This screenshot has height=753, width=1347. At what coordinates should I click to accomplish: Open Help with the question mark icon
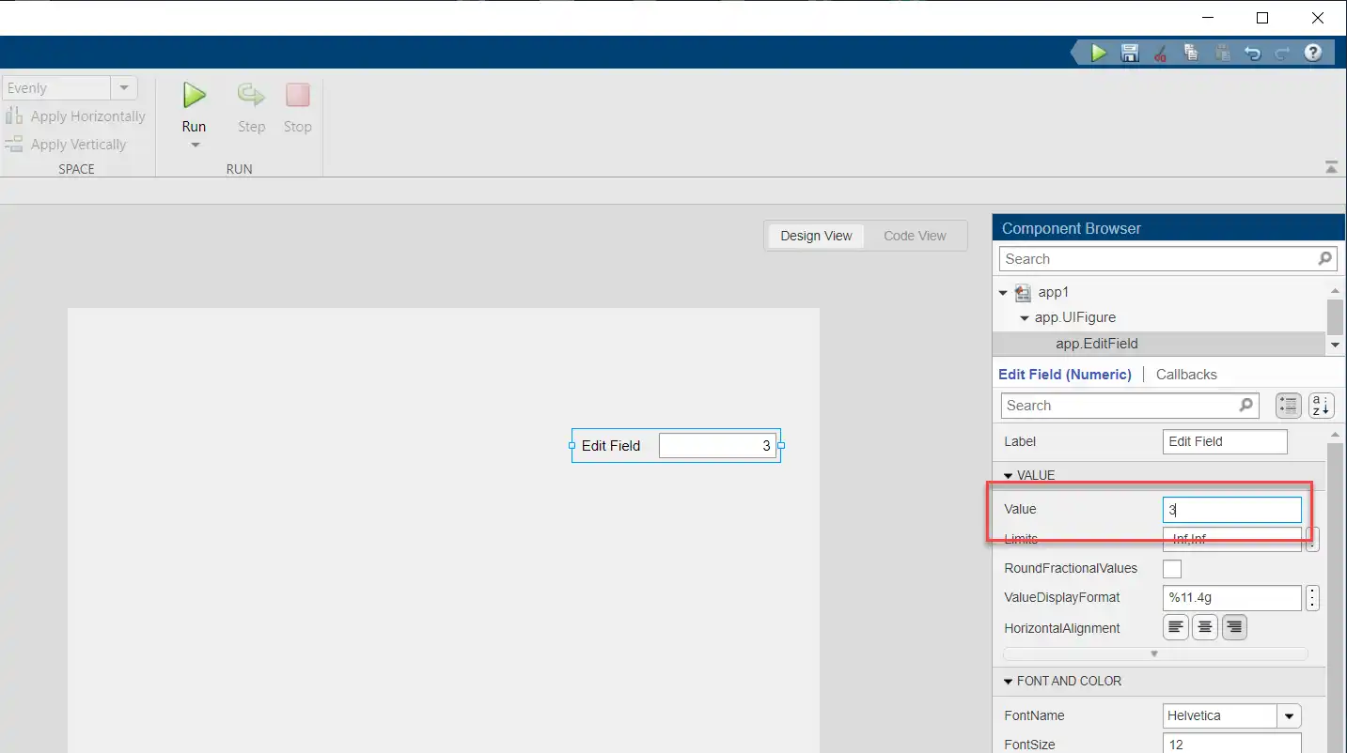coord(1313,54)
